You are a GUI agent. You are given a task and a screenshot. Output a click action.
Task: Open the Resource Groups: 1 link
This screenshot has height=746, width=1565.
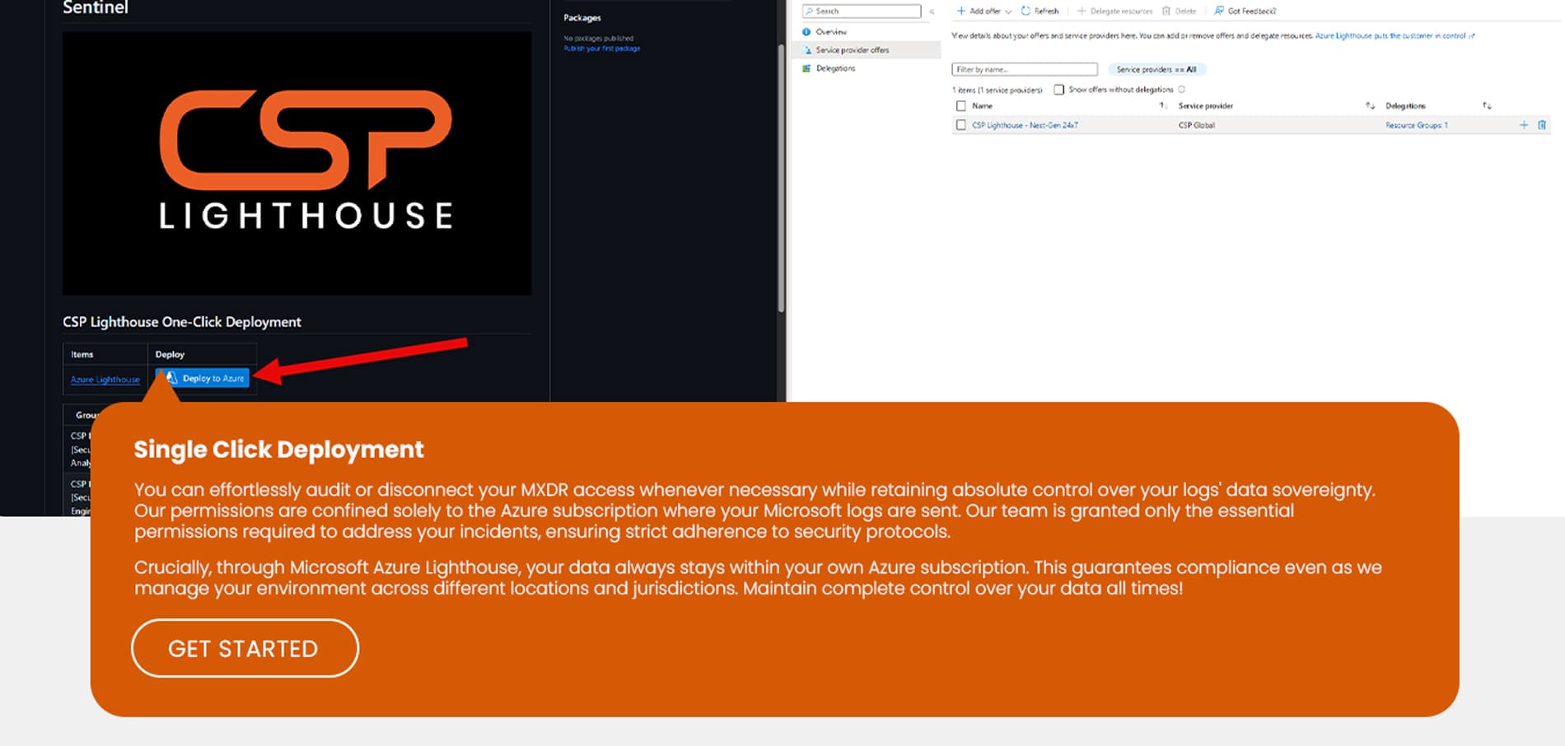point(1417,125)
